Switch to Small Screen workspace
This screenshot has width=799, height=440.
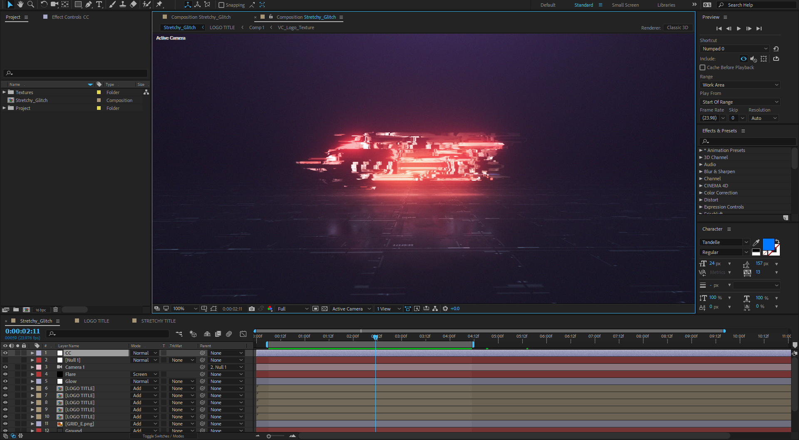625,5
